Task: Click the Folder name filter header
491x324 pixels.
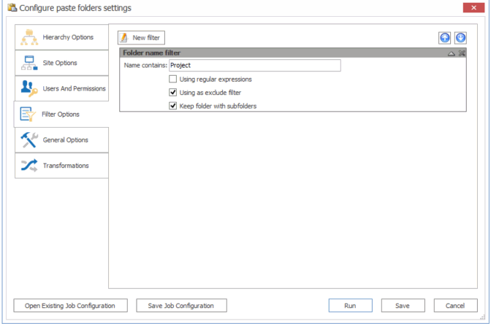Action: [293, 53]
